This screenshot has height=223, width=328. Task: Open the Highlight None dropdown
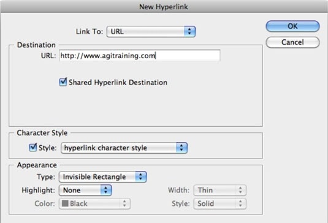pos(85,190)
